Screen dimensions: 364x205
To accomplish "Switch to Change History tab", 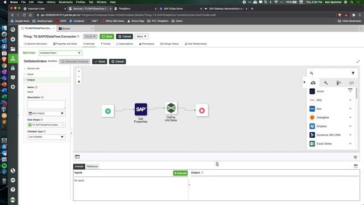I will [x=169, y=44].
